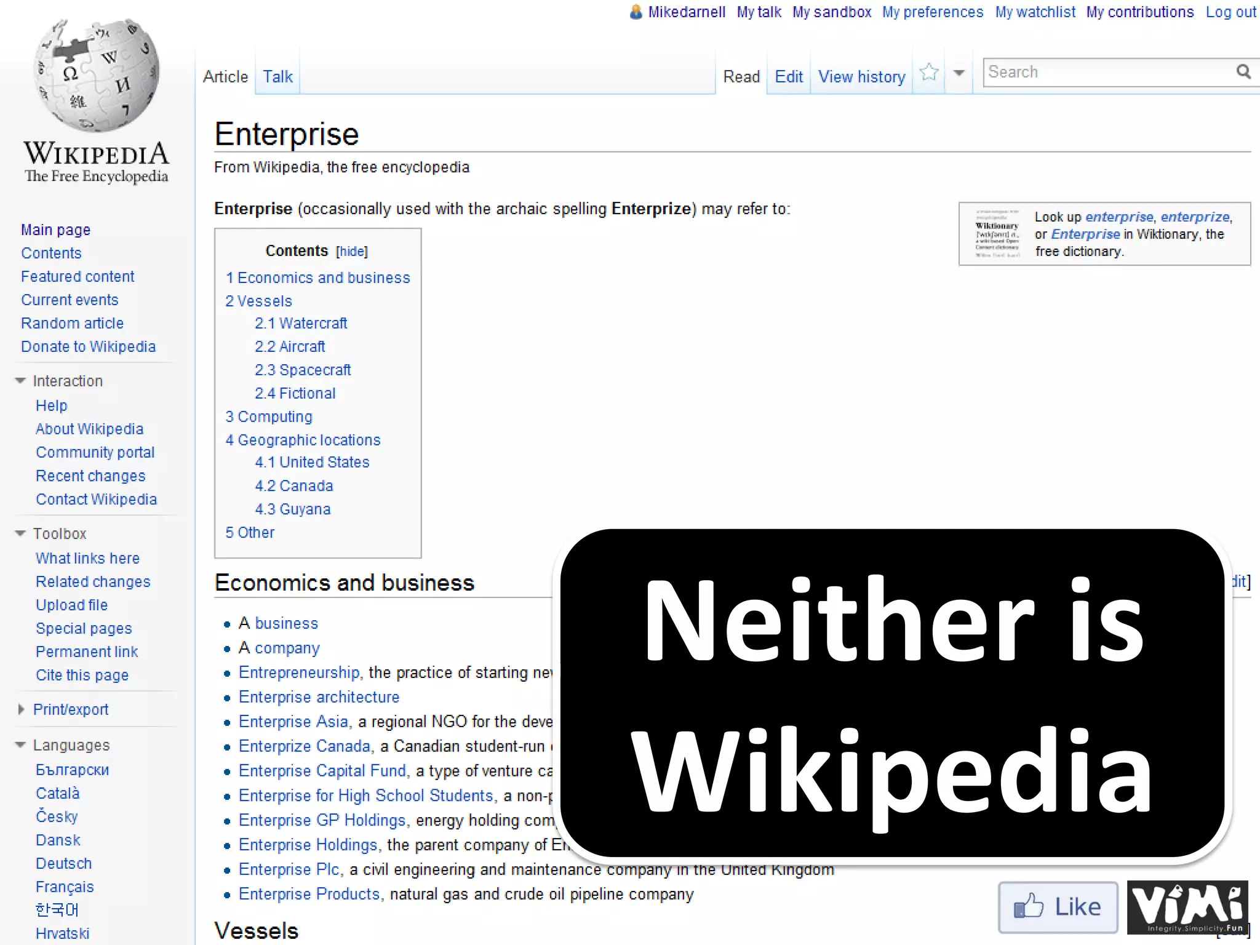
Task: Open a Random article
Action: (x=72, y=323)
